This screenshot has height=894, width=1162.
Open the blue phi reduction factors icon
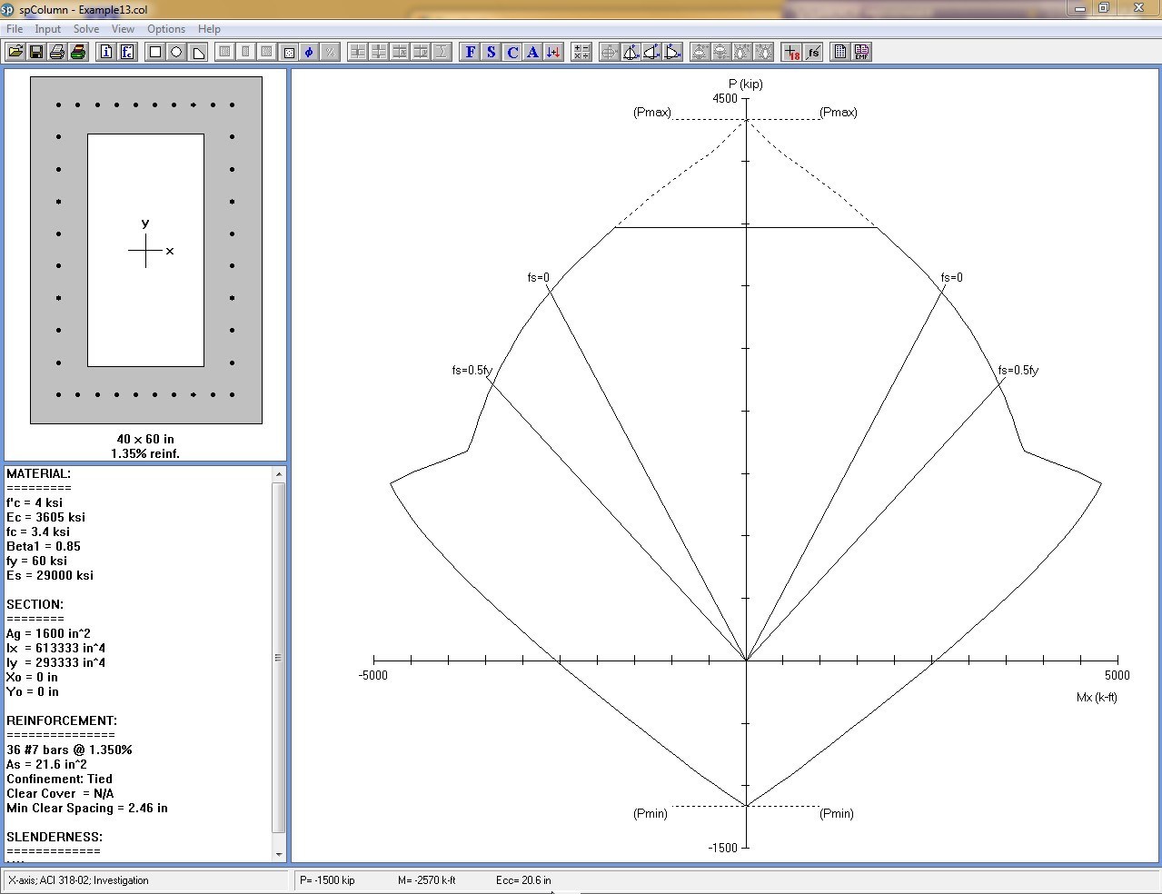(309, 52)
